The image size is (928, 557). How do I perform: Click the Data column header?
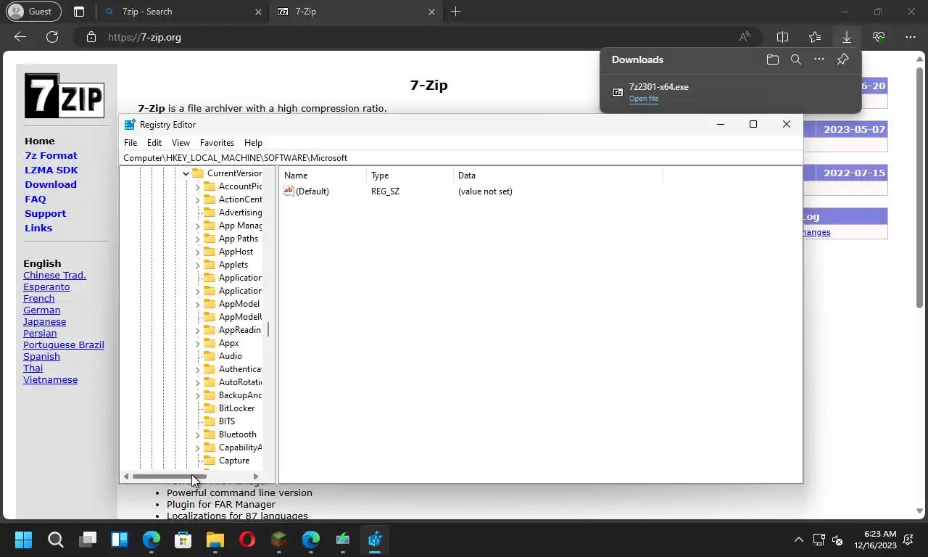[x=558, y=176]
